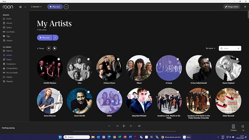Screen dimensions: 249x140
Task: Go to Composers in the sidebar
Action: (x=11, y=64)
